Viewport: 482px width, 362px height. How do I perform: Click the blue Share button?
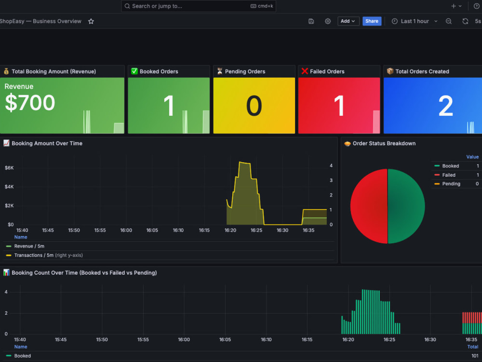pyautogui.click(x=372, y=21)
